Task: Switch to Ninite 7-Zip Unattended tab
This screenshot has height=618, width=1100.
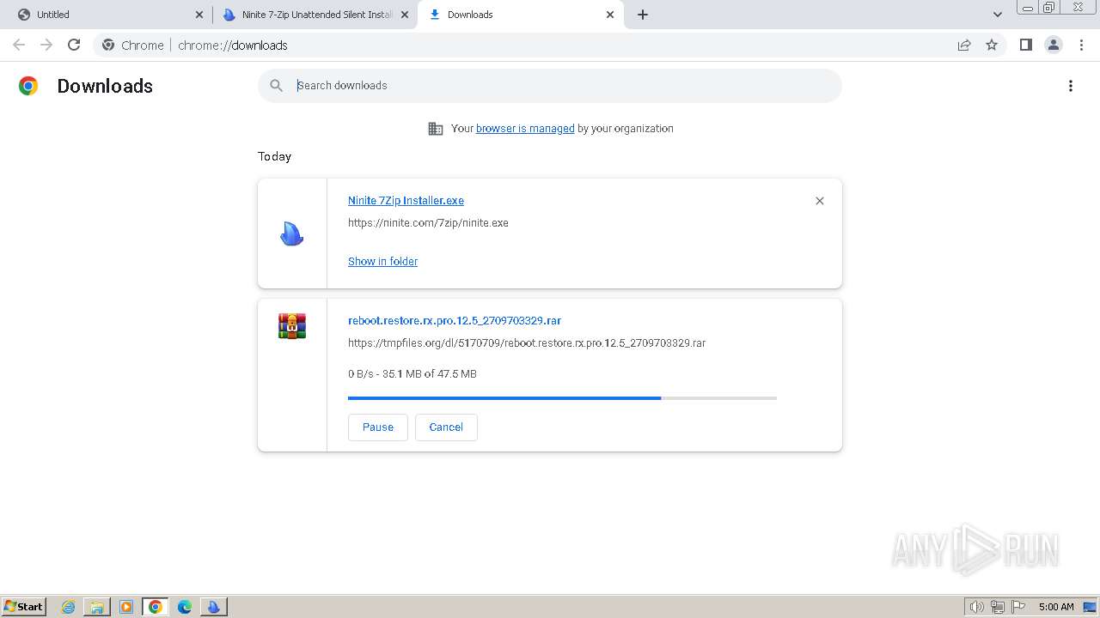Action: click(314, 15)
